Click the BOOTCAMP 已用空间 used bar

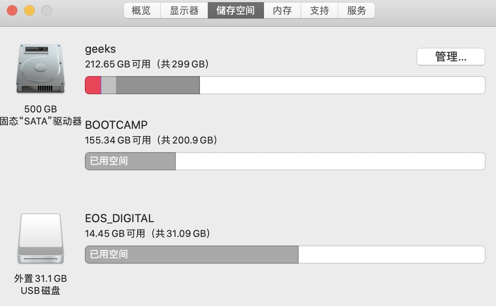130,161
